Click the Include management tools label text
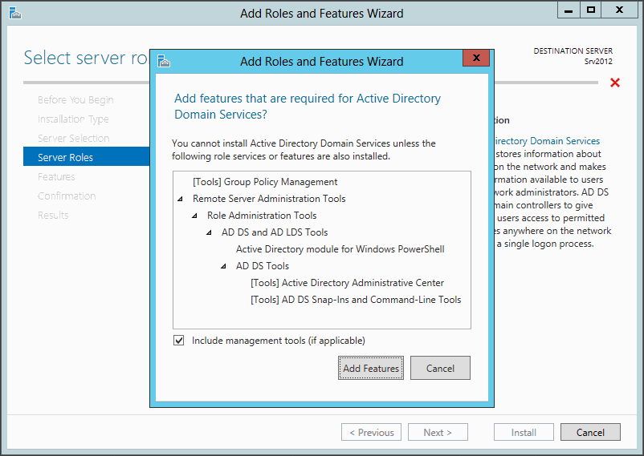 (279, 341)
